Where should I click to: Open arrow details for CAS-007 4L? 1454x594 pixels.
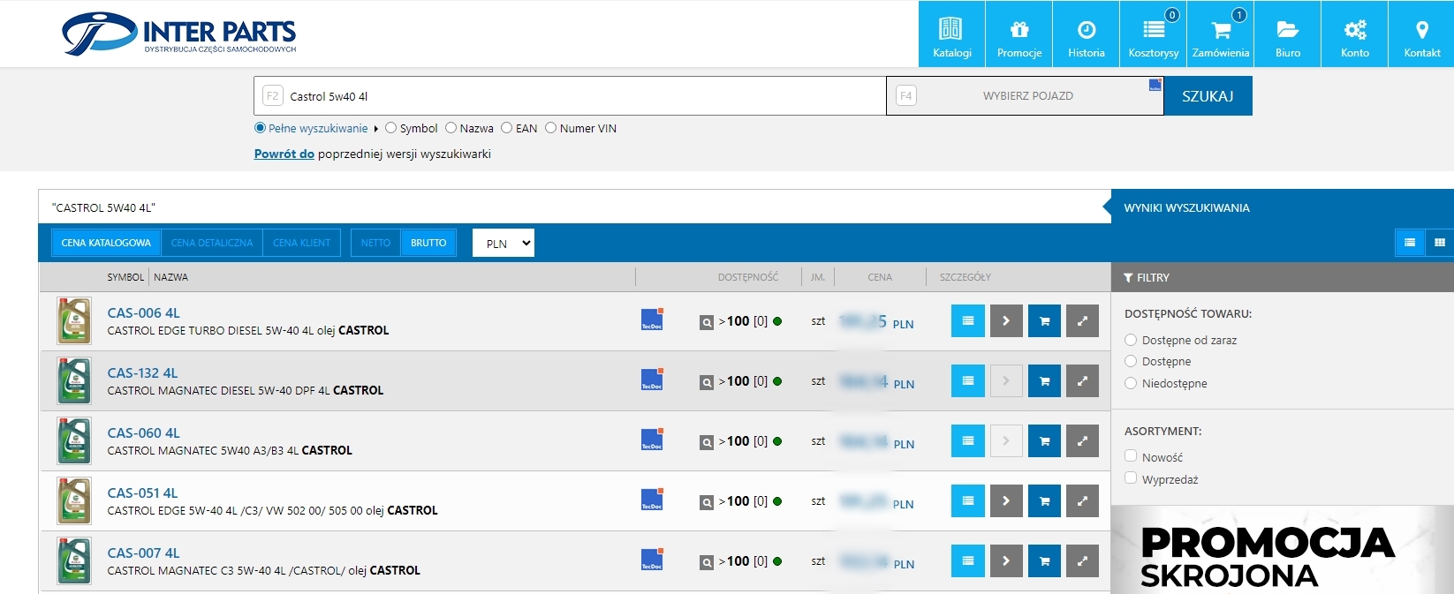pos(1006,561)
